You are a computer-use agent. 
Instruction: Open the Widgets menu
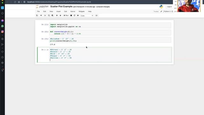click(82, 11)
